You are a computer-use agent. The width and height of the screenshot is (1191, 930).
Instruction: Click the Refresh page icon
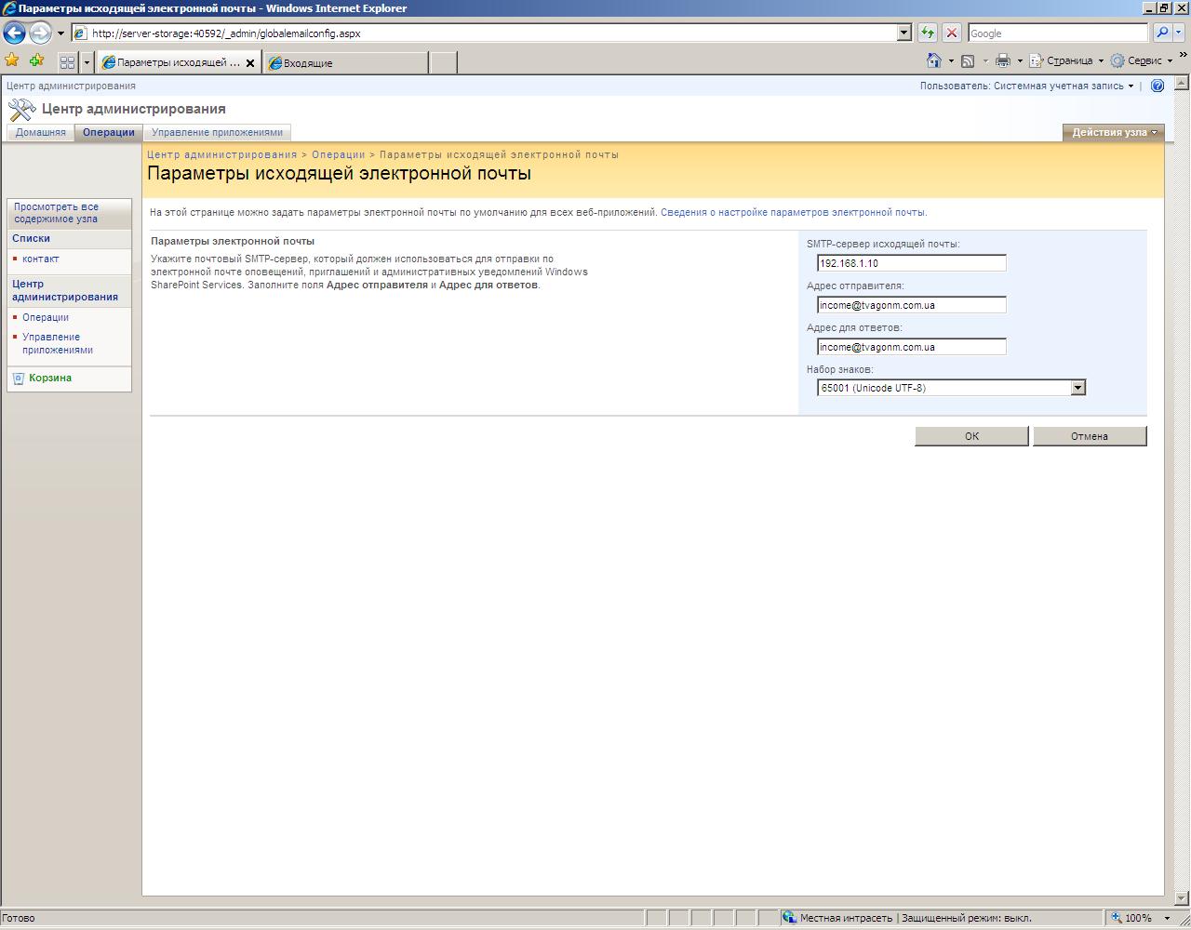coord(928,33)
